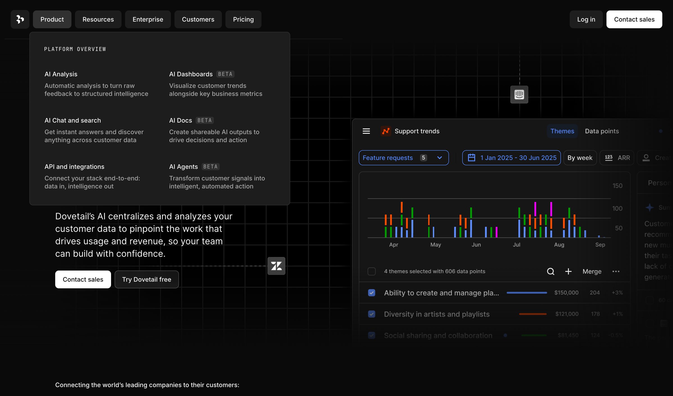The width and height of the screenshot is (673, 396).
Task: Open the 1 Jan 2025 - 30 Jun 2025 date range
Action: point(511,158)
